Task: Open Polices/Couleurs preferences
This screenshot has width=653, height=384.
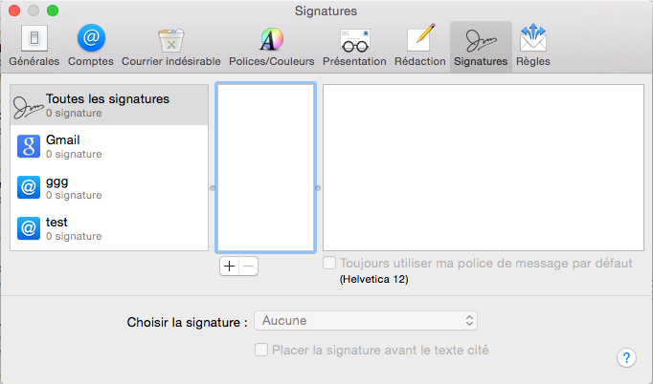Action: pos(272,46)
